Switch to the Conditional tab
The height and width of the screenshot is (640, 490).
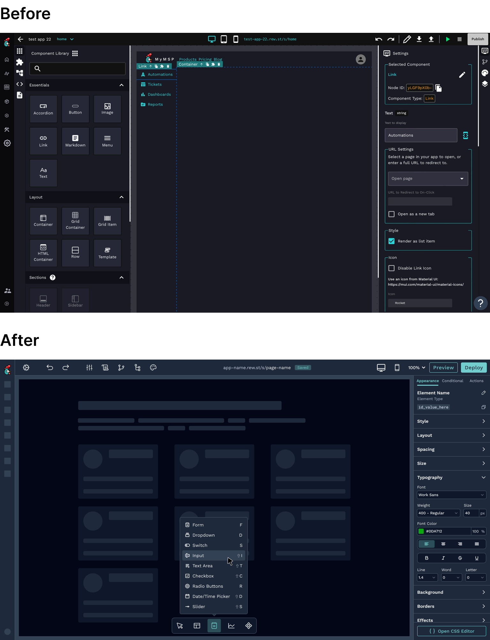tap(452, 381)
